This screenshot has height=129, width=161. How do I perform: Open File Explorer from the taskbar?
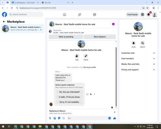[40, 126]
